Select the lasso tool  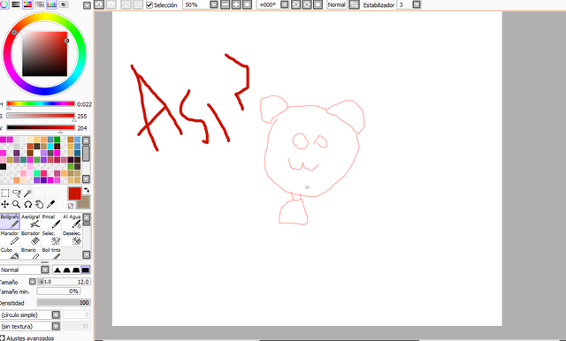pos(16,193)
